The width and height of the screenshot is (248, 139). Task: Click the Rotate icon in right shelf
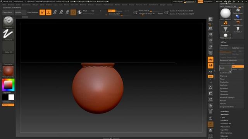[x=210, y=106]
